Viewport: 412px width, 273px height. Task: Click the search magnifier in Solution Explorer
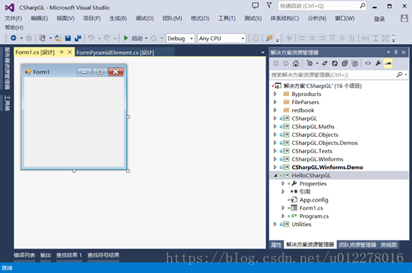pyautogui.click(x=399, y=74)
